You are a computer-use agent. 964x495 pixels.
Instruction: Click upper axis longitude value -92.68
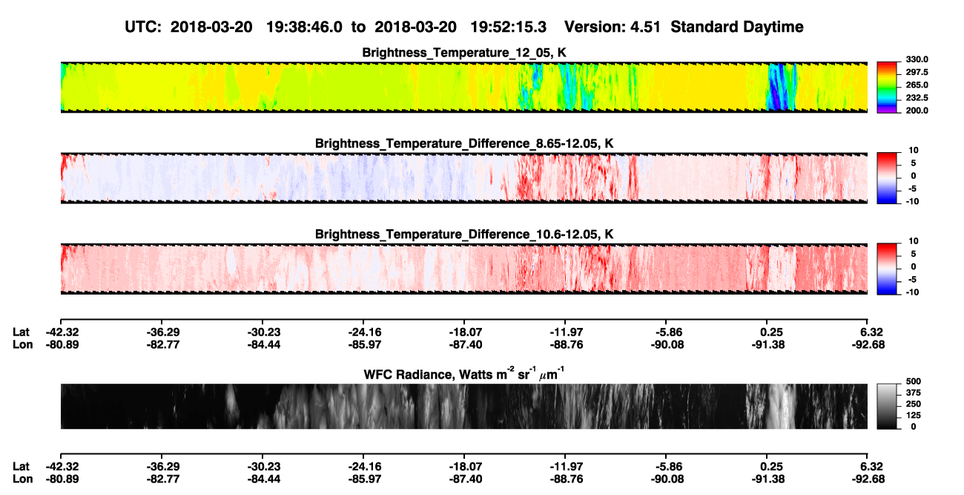click(x=868, y=344)
